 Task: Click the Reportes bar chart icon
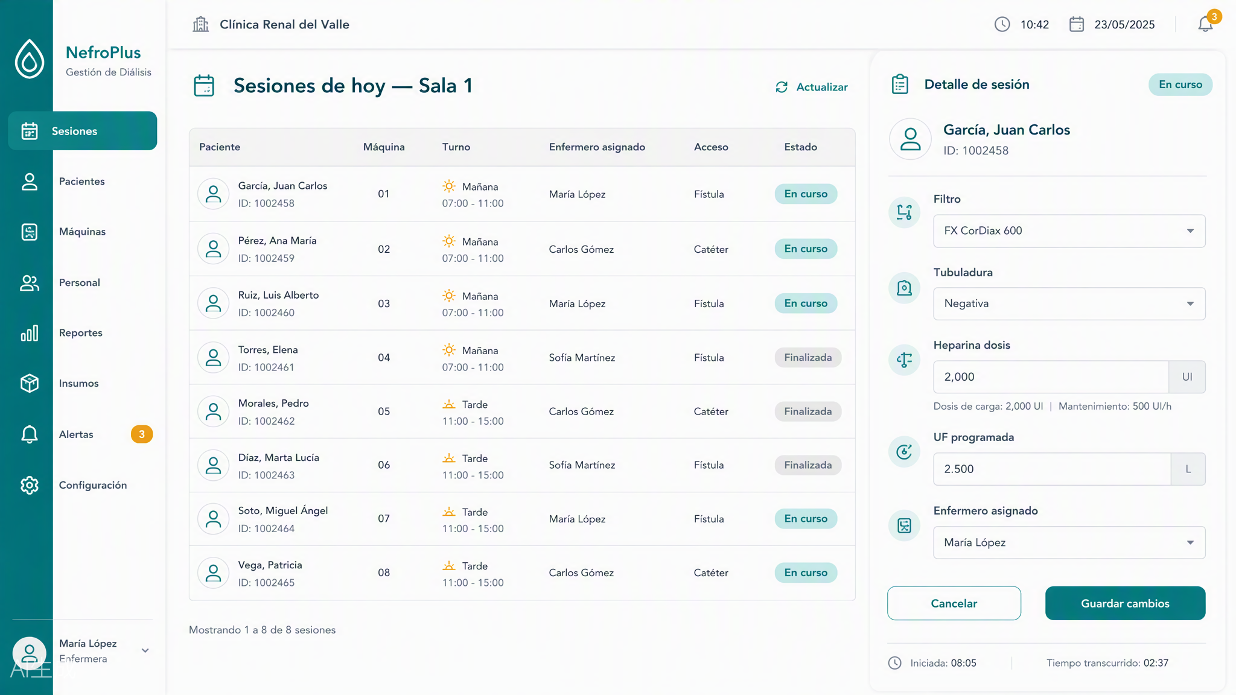[x=30, y=333]
